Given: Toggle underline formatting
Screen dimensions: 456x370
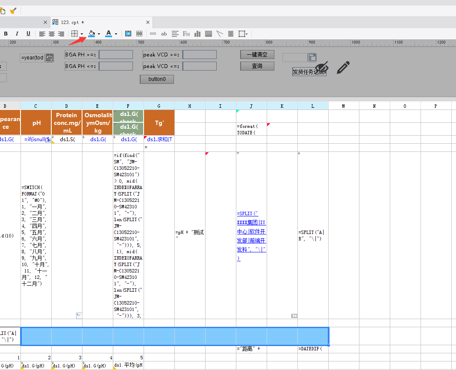Looking at the screenshot, I should pyautogui.click(x=28, y=34).
